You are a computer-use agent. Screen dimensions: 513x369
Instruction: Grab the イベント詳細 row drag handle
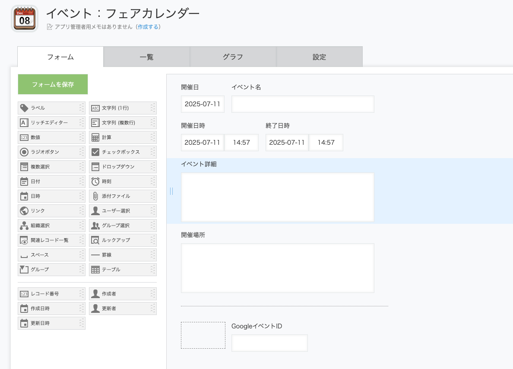coord(171,191)
